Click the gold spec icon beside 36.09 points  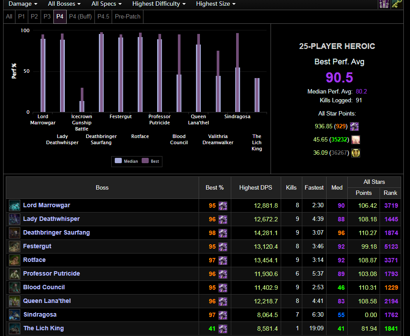click(x=355, y=153)
